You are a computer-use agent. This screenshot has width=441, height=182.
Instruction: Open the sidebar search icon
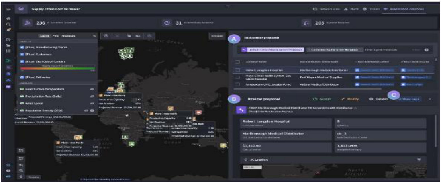click(8, 24)
